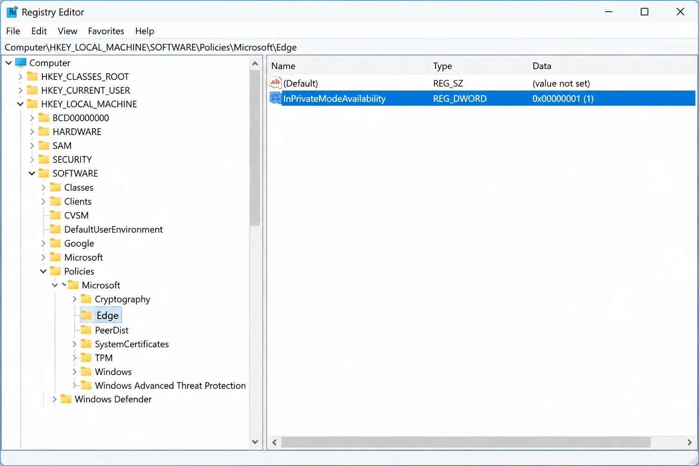Open the Favorites menu

pyautogui.click(x=106, y=31)
